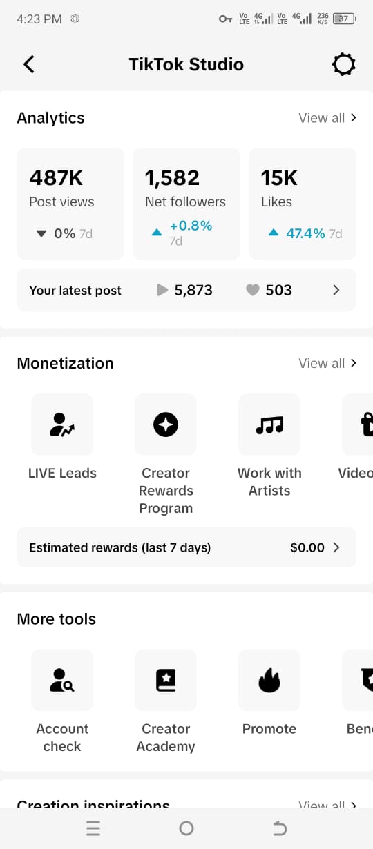Open the Account check icon
Screen dimensions: 373x849
click(x=62, y=680)
